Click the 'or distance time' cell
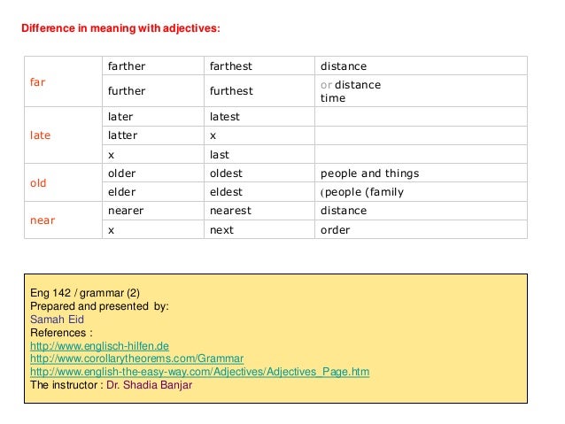The width and height of the screenshot is (565, 424). [x=421, y=91]
